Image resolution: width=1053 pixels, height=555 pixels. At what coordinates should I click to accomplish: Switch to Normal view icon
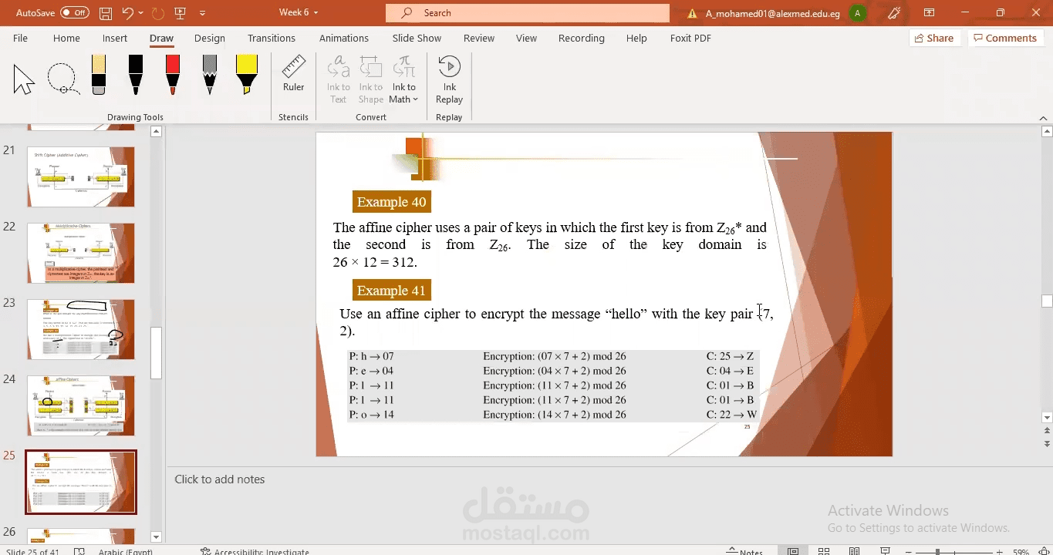793,551
